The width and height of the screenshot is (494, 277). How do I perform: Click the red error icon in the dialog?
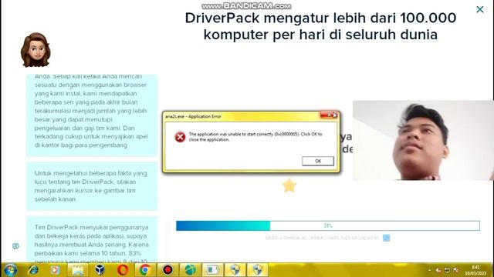pyautogui.click(x=180, y=137)
